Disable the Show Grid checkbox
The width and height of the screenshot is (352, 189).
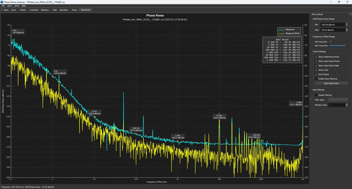(x=316, y=70)
